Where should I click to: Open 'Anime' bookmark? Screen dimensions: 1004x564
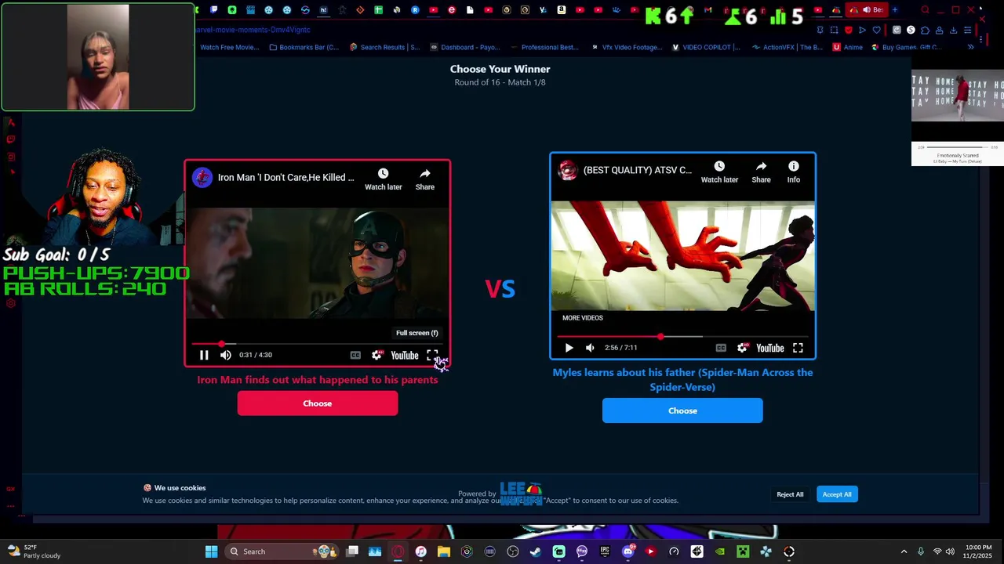pyautogui.click(x=848, y=47)
